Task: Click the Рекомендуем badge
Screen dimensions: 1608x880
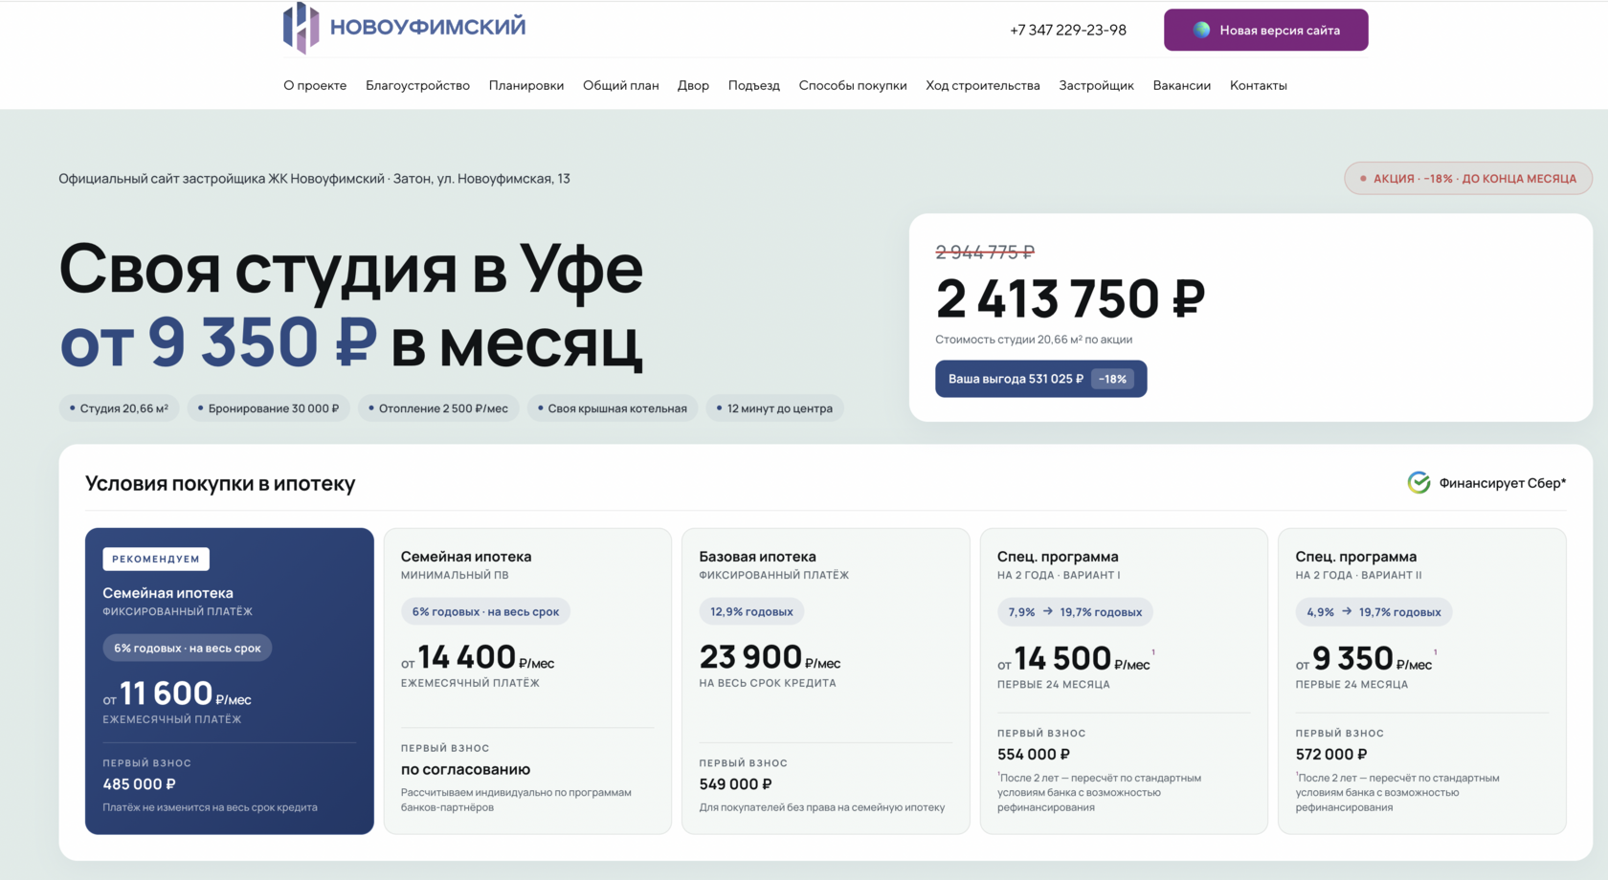Action: pyautogui.click(x=156, y=559)
